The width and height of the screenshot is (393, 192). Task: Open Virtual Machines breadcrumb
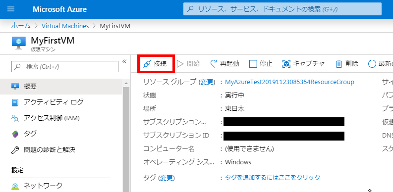click(65, 26)
